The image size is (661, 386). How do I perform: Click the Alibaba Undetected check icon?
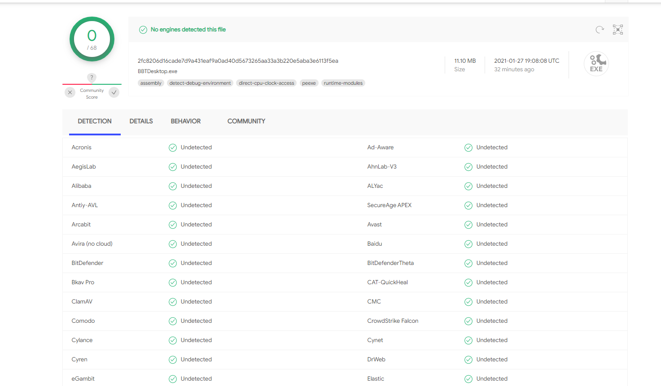(173, 186)
